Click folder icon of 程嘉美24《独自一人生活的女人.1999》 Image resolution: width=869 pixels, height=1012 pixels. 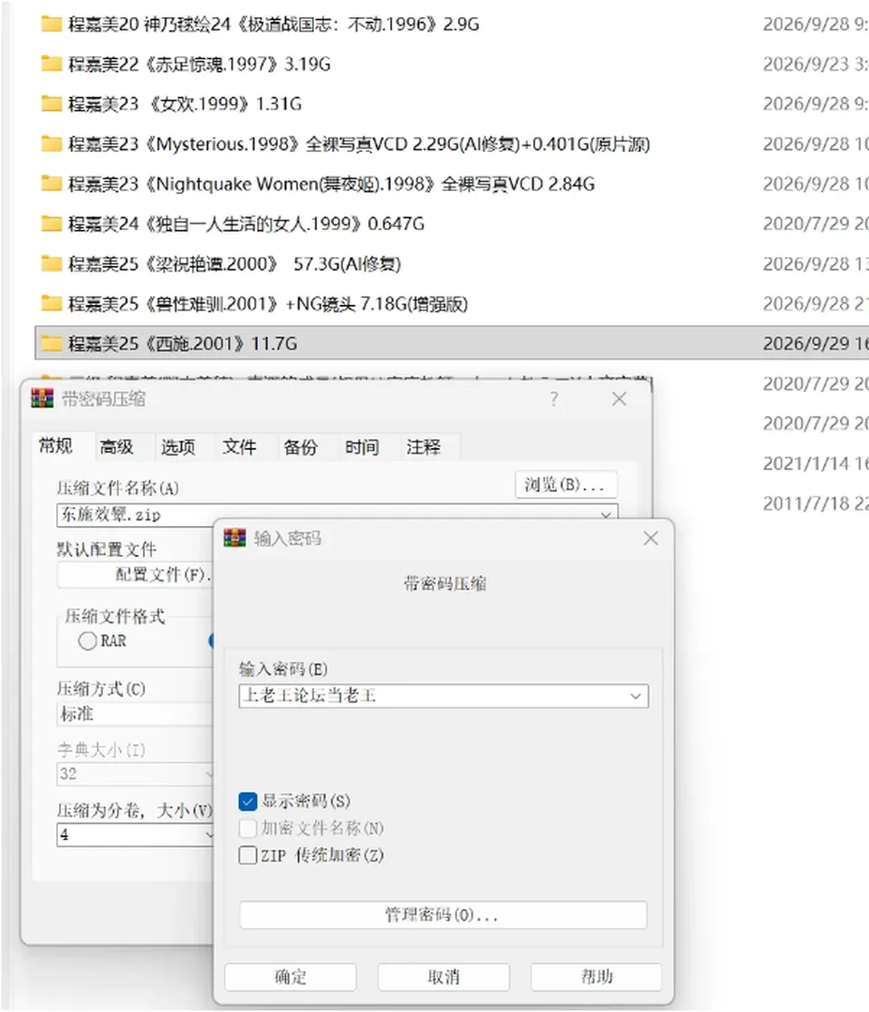(51, 224)
